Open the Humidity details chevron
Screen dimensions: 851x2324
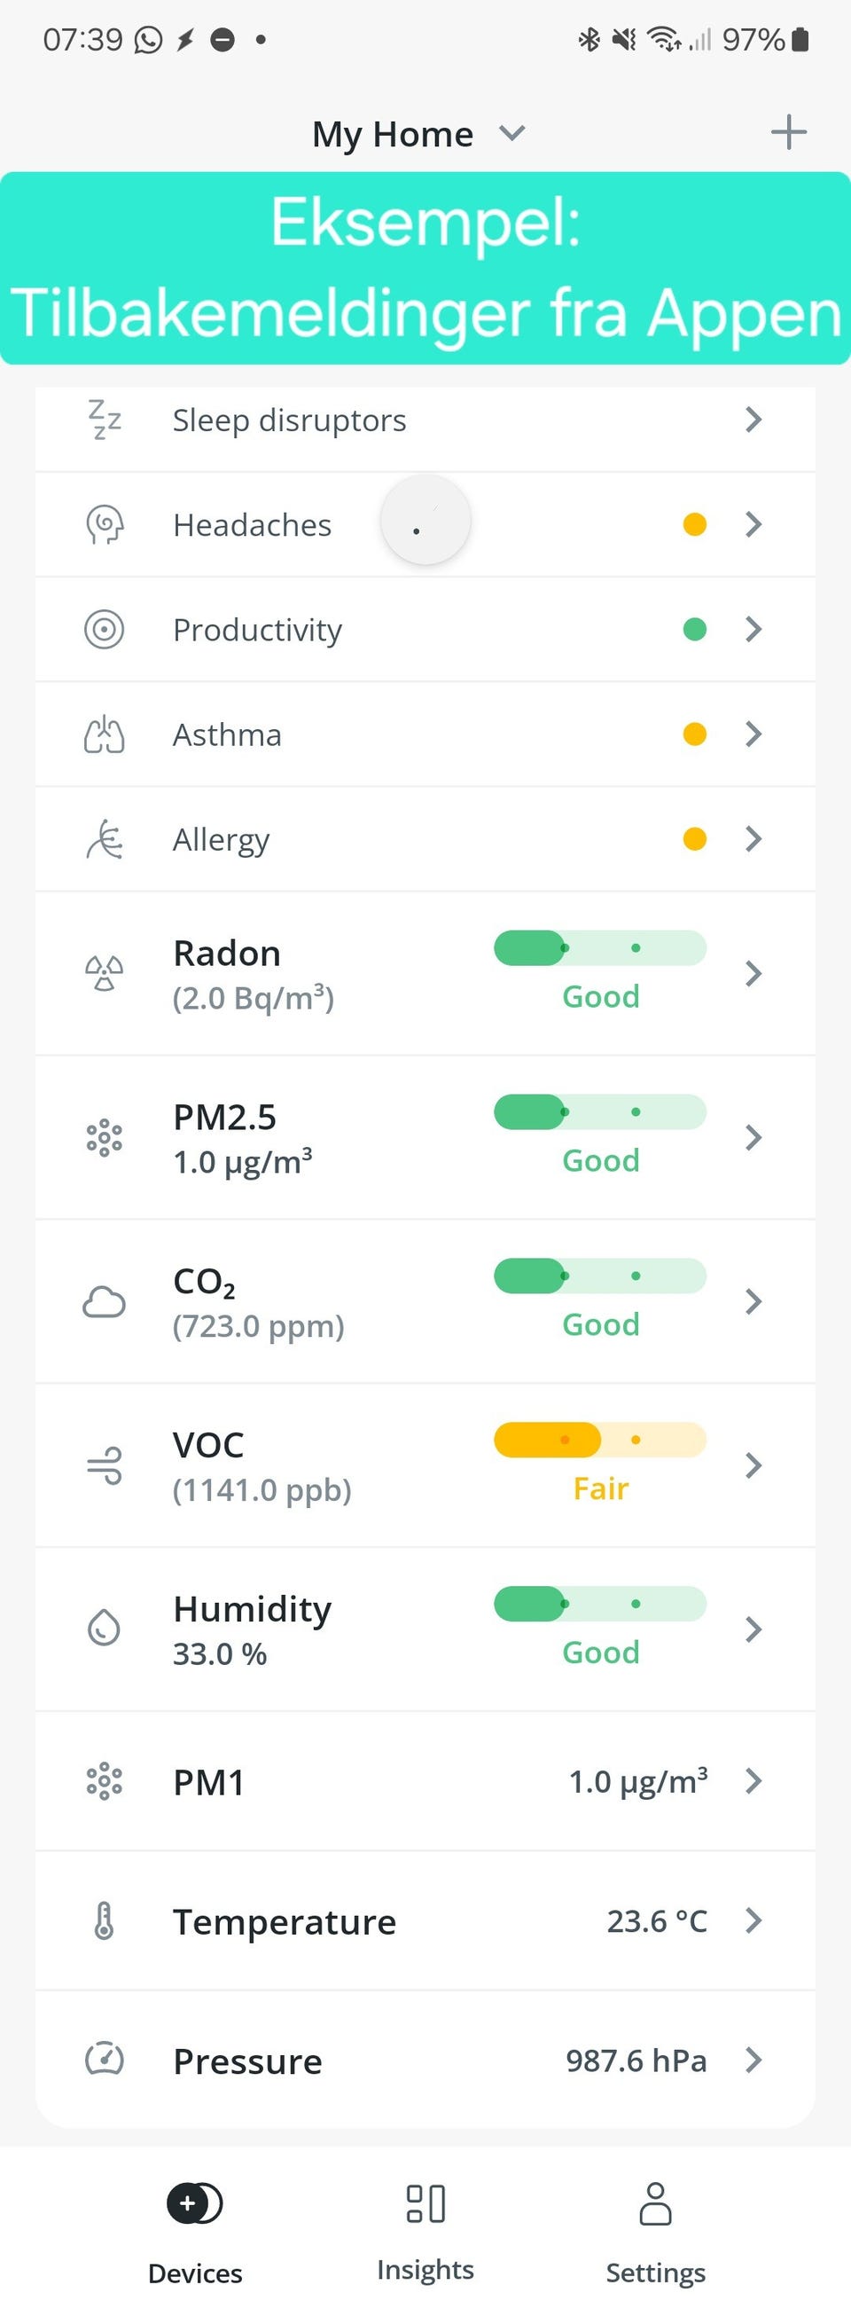pyautogui.click(x=753, y=1629)
